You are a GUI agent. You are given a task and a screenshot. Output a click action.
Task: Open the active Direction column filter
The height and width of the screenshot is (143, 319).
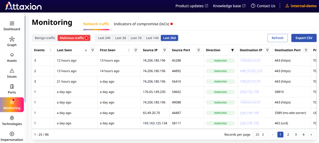pos(232,50)
